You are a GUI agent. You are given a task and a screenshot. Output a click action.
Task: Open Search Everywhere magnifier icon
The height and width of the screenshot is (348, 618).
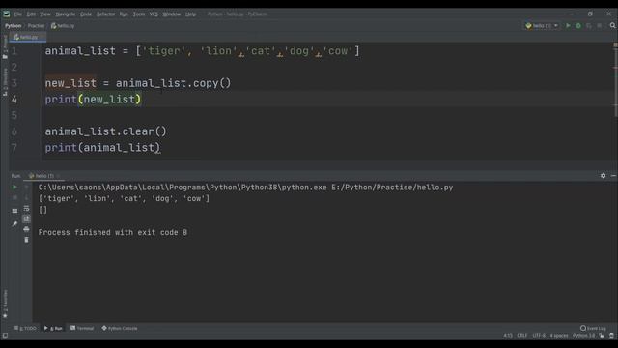tap(612, 26)
